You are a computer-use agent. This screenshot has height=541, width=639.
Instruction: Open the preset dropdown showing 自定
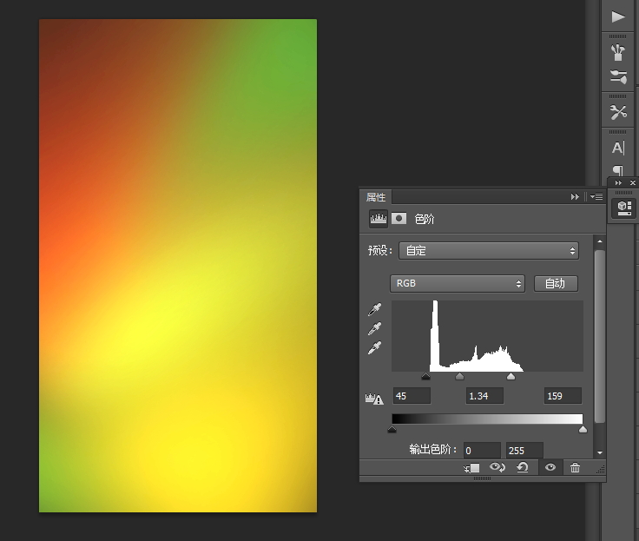(x=489, y=251)
